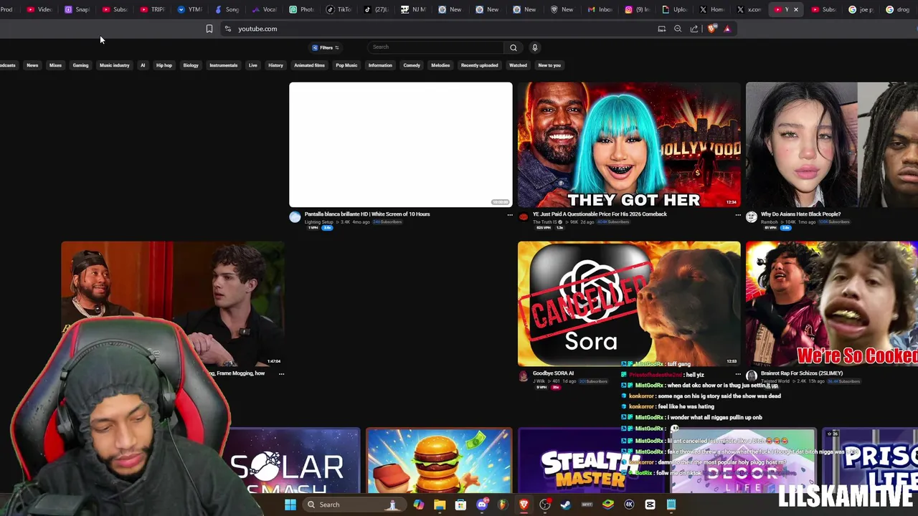Image resolution: width=918 pixels, height=516 pixels.
Task: Open CapCut from the taskbar
Action: 650,505
